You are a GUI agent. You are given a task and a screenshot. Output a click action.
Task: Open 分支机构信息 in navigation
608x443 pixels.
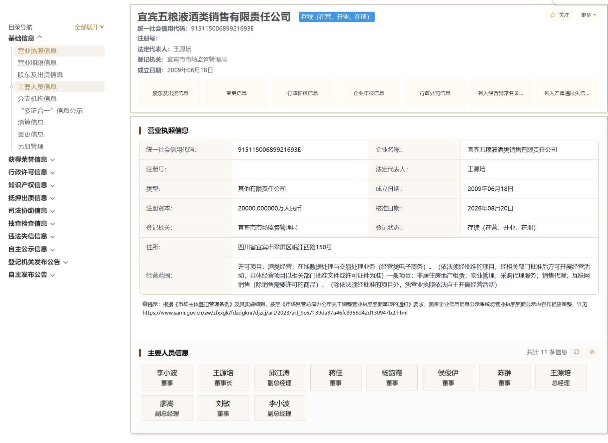tap(37, 99)
